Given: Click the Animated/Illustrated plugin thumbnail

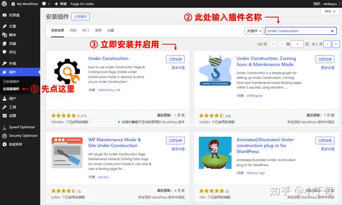Looking at the screenshot, I should (215, 153).
